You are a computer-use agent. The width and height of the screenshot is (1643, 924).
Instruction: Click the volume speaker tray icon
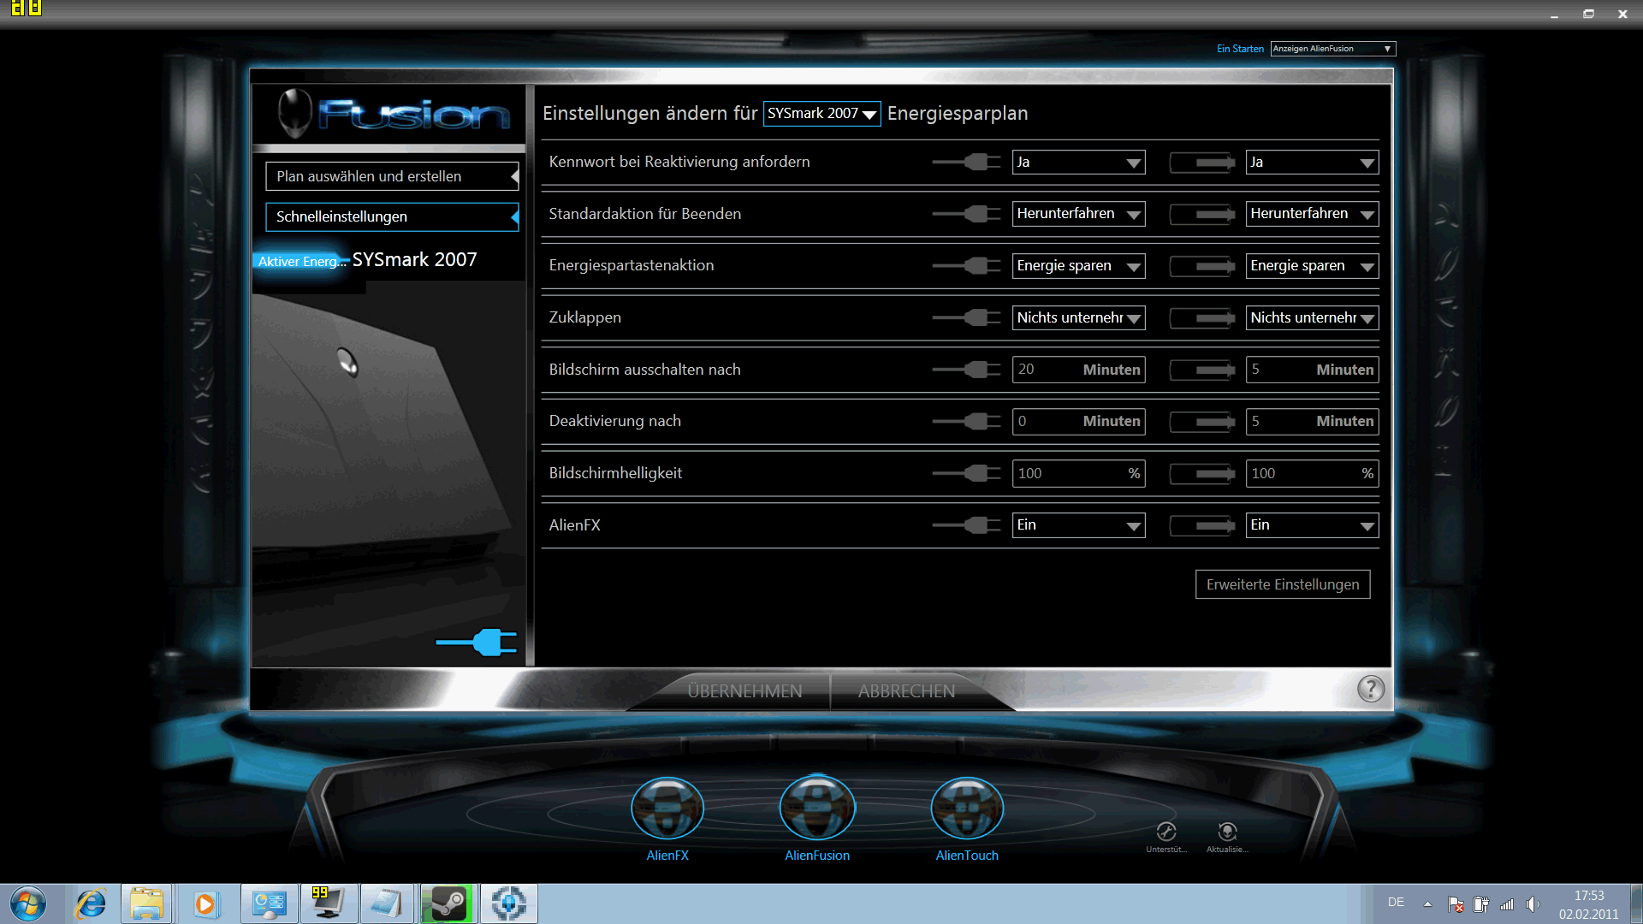tap(1532, 903)
